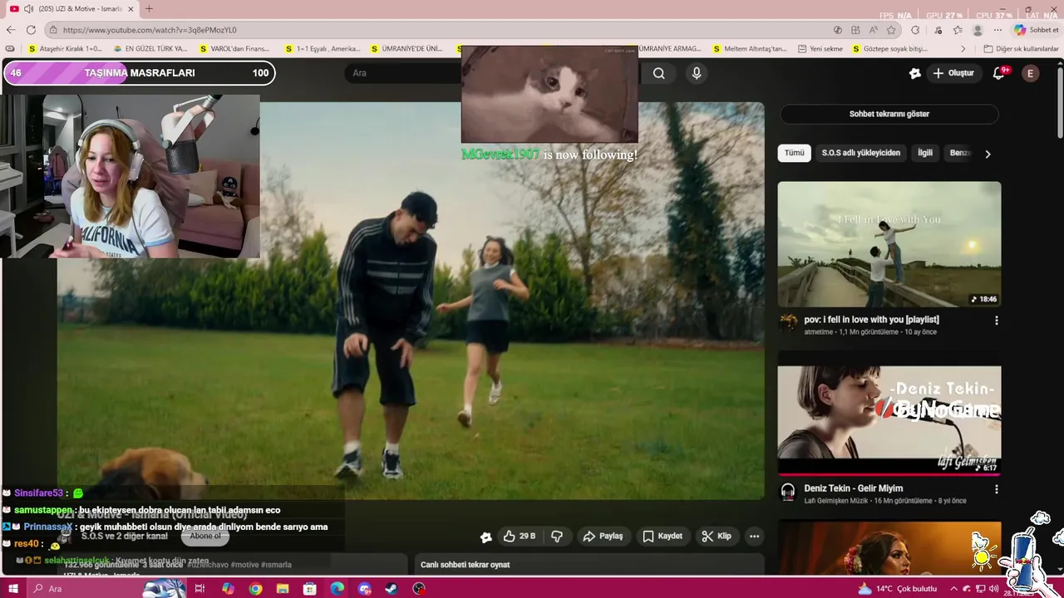1064x598 pixels.
Task: Share video with 'Paylaş' button
Action: 603,537
